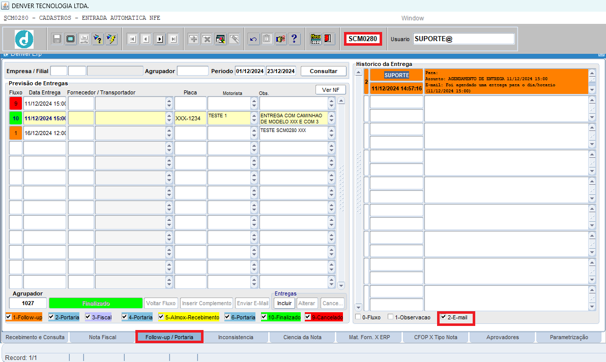The height and width of the screenshot is (362, 606).
Task: Click the Print printer icon
Action: pos(84,39)
